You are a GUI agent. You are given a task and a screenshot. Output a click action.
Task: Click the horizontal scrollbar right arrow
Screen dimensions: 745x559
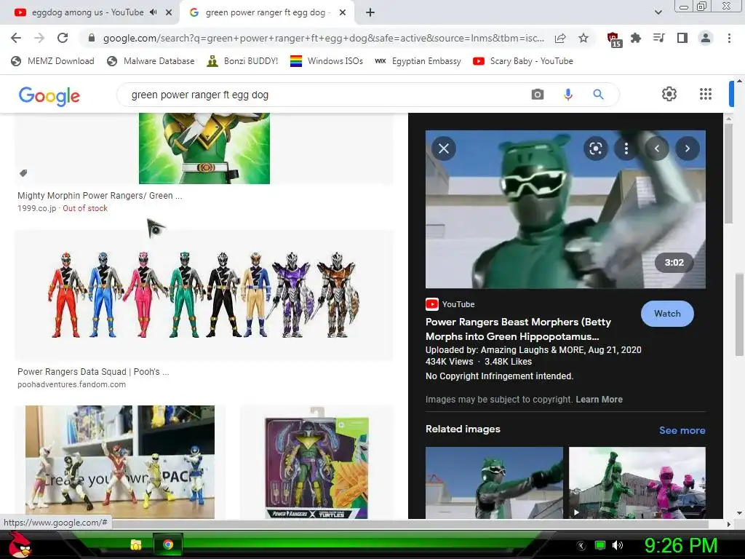[x=729, y=524]
